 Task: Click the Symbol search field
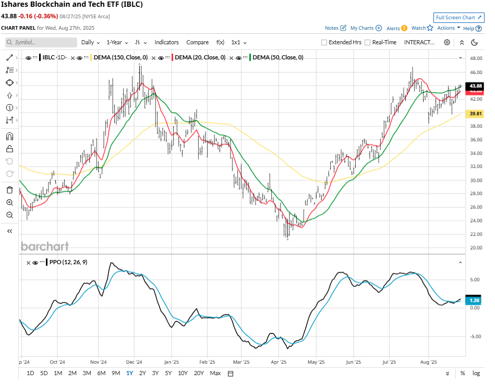pos(41,42)
